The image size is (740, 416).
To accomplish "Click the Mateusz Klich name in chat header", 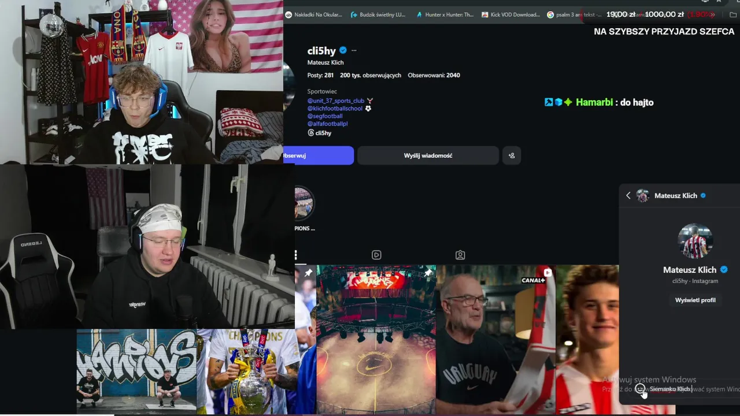I will click(676, 195).
